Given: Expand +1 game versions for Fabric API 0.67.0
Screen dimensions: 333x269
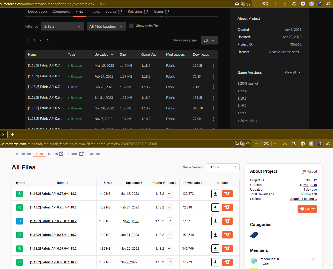Looking at the screenshot, I should coord(170,249).
